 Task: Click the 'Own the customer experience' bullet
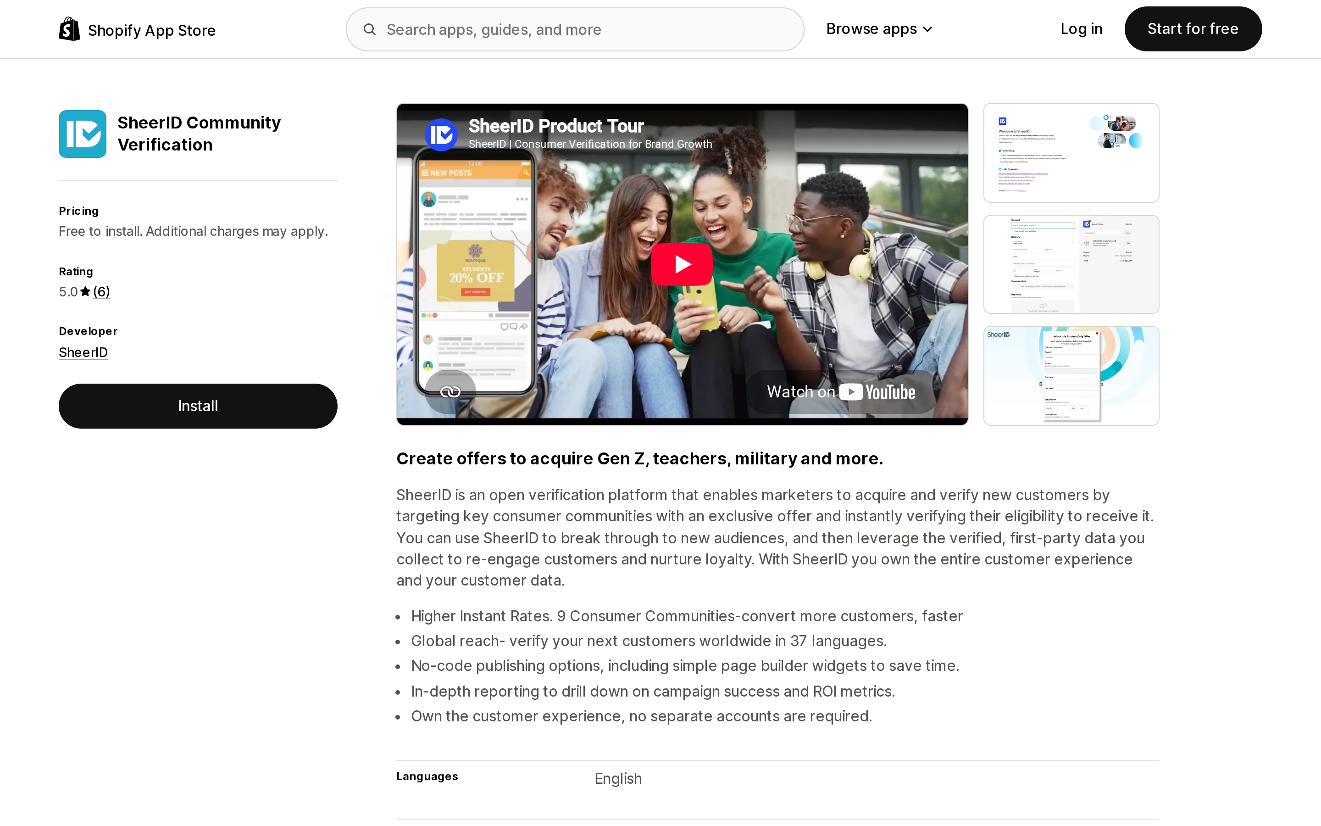[x=641, y=716]
